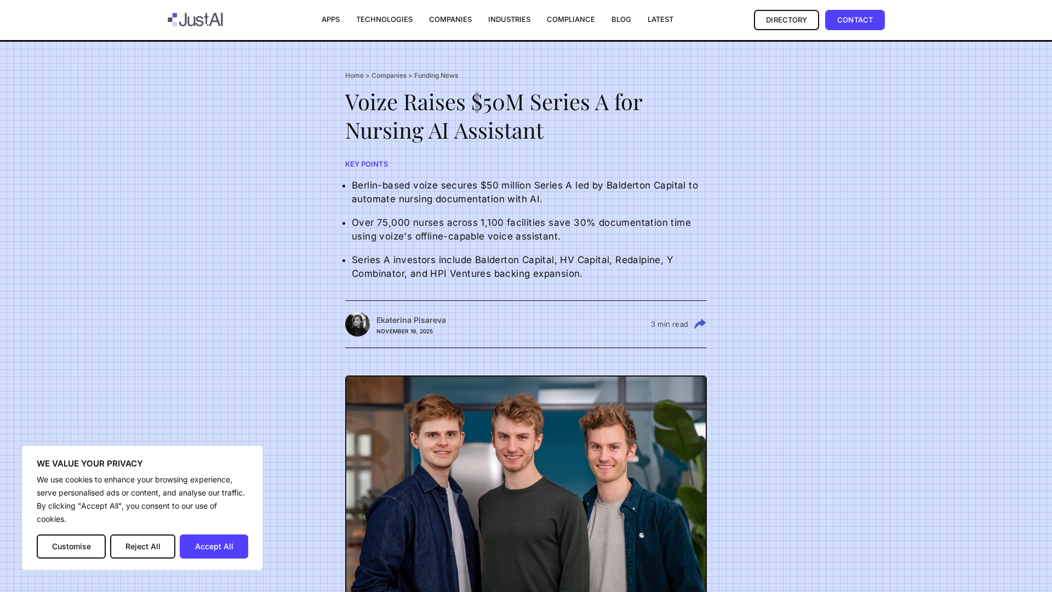The height and width of the screenshot is (592, 1052).
Task: Open the Funding News breadcrumb
Action: click(436, 76)
